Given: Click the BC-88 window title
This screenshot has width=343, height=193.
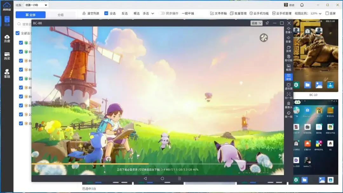Looking at the screenshot, I should 37,23.
